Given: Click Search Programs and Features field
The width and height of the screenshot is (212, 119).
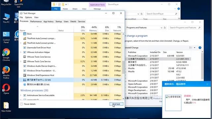Looking at the screenshot, I should [x=183, y=27].
